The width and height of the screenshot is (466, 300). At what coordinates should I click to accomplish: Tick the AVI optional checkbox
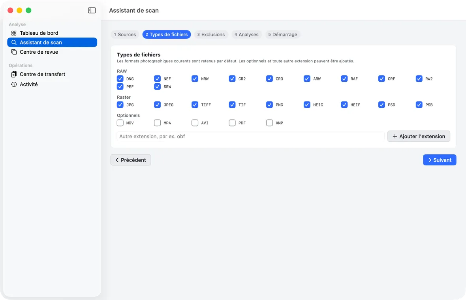pyautogui.click(x=195, y=123)
